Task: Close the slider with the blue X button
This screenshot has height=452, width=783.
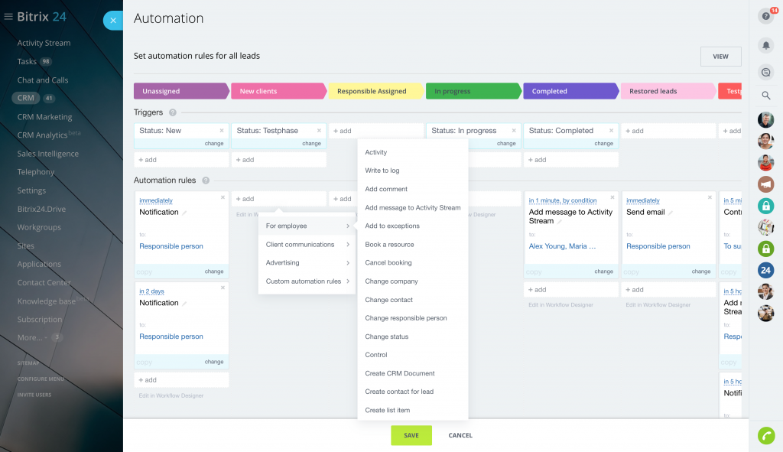Action: tap(113, 21)
